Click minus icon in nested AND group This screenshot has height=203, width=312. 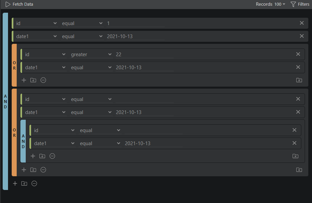point(52,156)
